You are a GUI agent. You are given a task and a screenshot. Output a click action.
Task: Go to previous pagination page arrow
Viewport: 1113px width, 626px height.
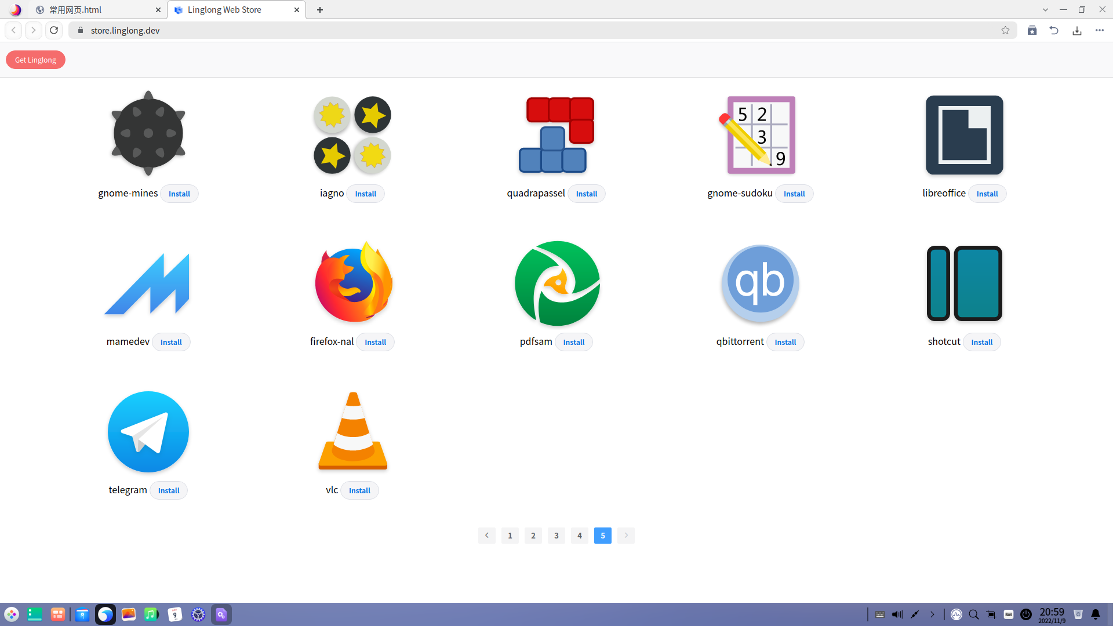click(487, 536)
